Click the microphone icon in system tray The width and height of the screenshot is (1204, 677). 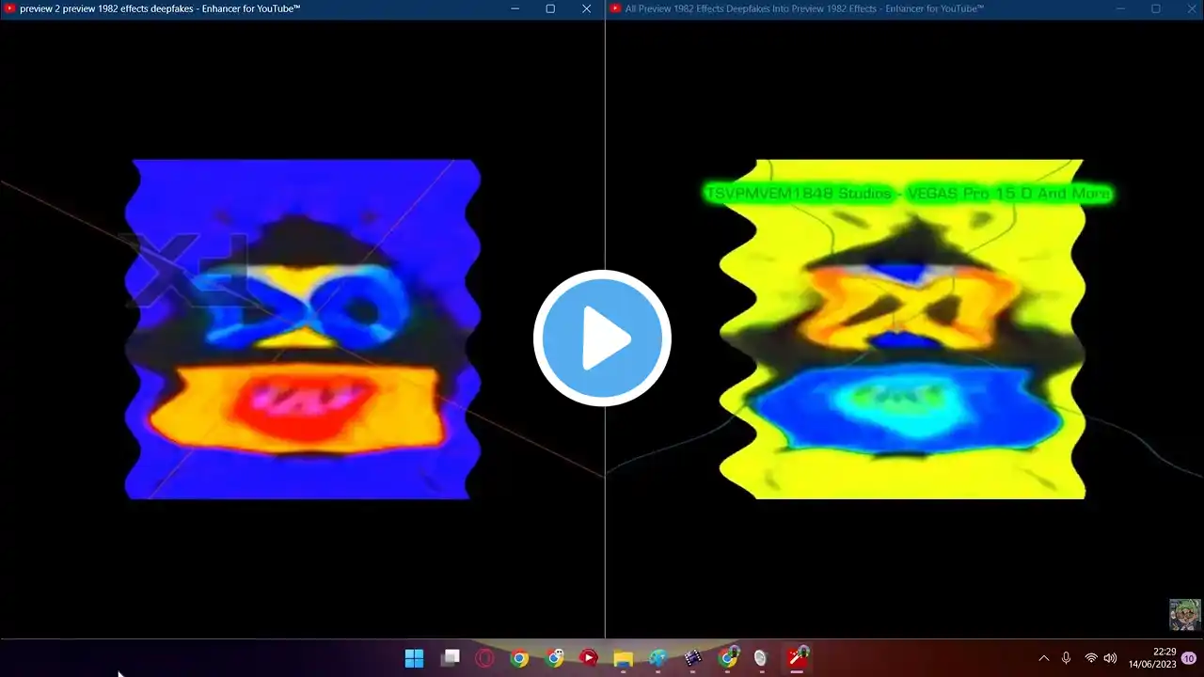[1066, 658]
